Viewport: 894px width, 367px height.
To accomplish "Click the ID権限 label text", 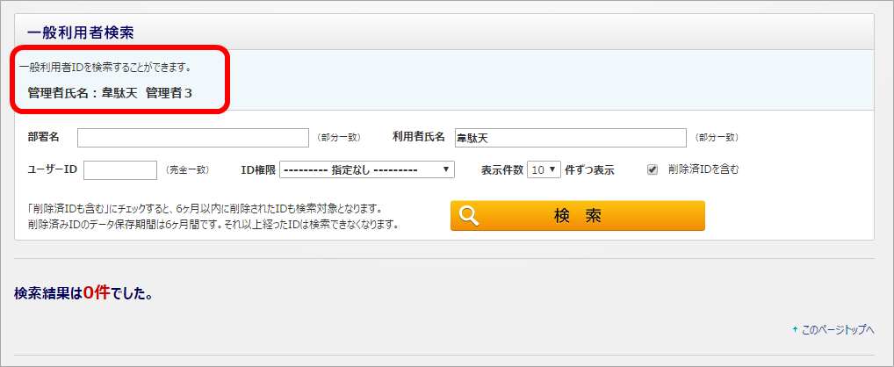I will coord(258,169).
